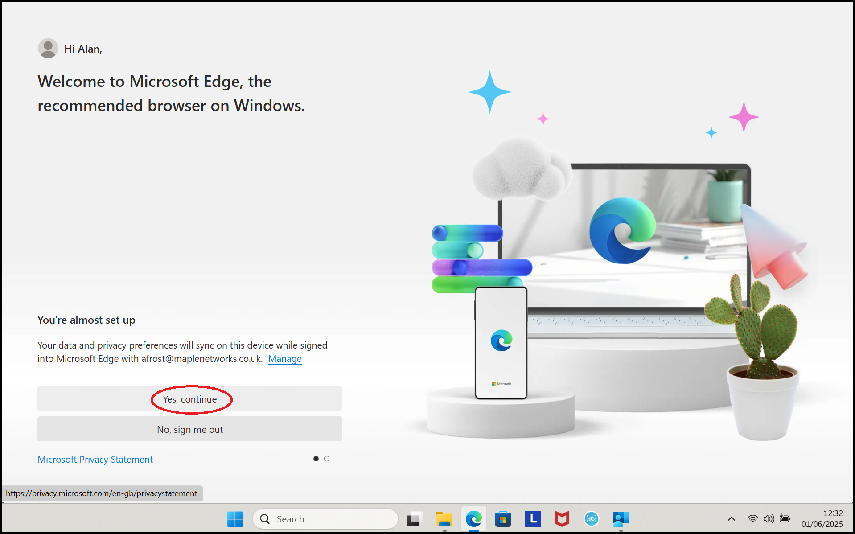Open the Manage sync settings link
The image size is (855, 534).
coord(285,359)
